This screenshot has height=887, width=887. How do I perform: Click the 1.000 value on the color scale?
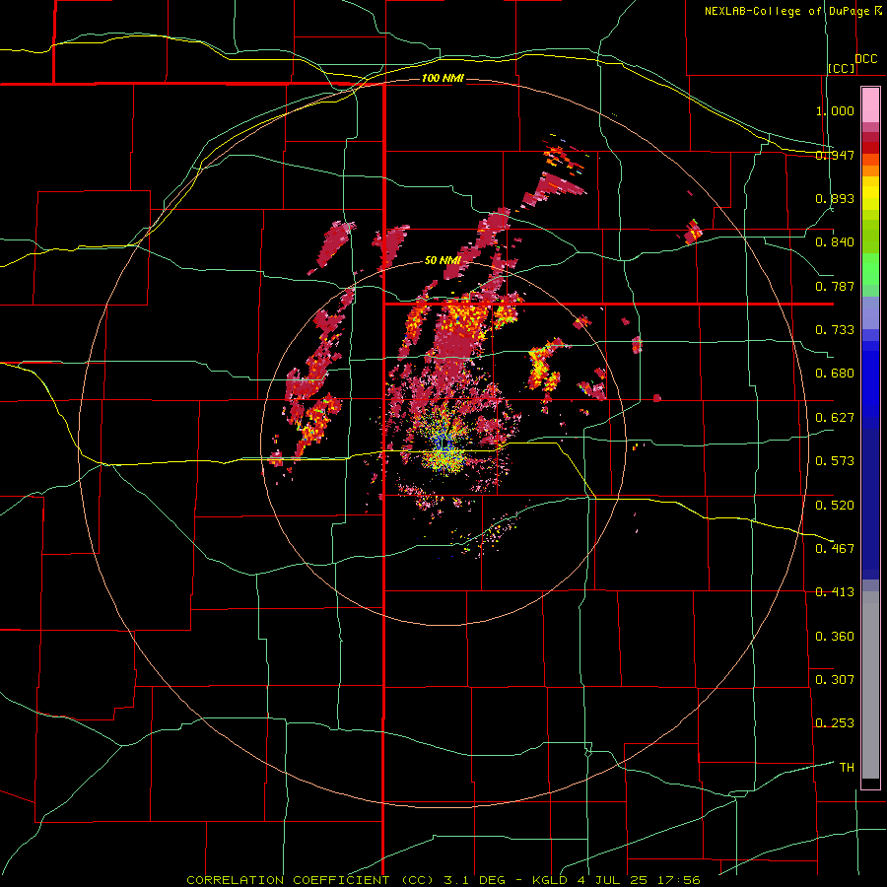pos(835,110)
